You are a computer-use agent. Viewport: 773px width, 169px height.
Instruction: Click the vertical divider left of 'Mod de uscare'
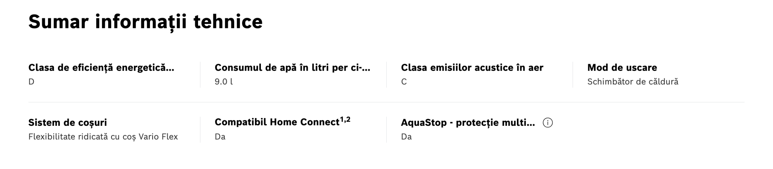[573, 75]
